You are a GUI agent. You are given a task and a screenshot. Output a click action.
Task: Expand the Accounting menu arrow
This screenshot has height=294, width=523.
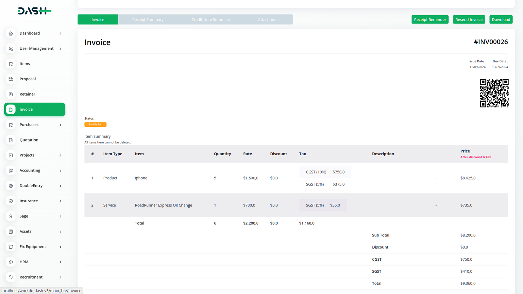tap(60, 171)
